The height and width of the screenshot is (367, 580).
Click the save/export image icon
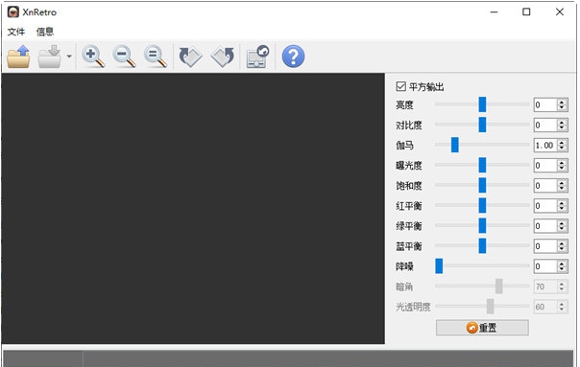pyautogui.click(x=50, y=57)
